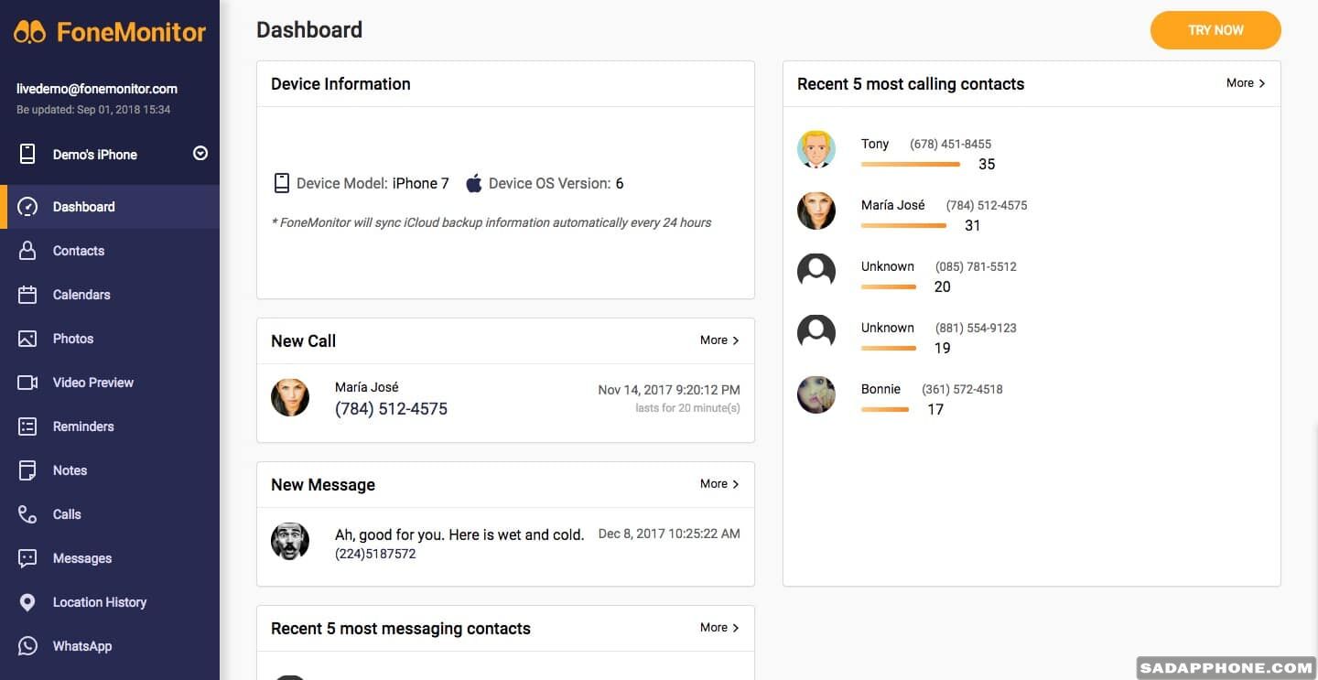The image size is (1318, 680).
Task: Click the WhatsApp icon in sidebar
Action: pos(27,646)
